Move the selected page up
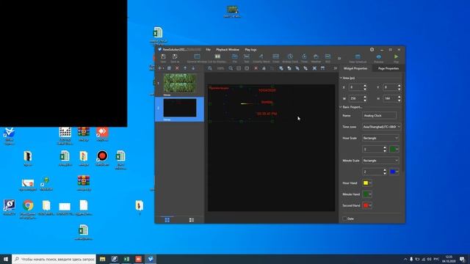Viewport: 470px width, 264px height. coord(185,68)
